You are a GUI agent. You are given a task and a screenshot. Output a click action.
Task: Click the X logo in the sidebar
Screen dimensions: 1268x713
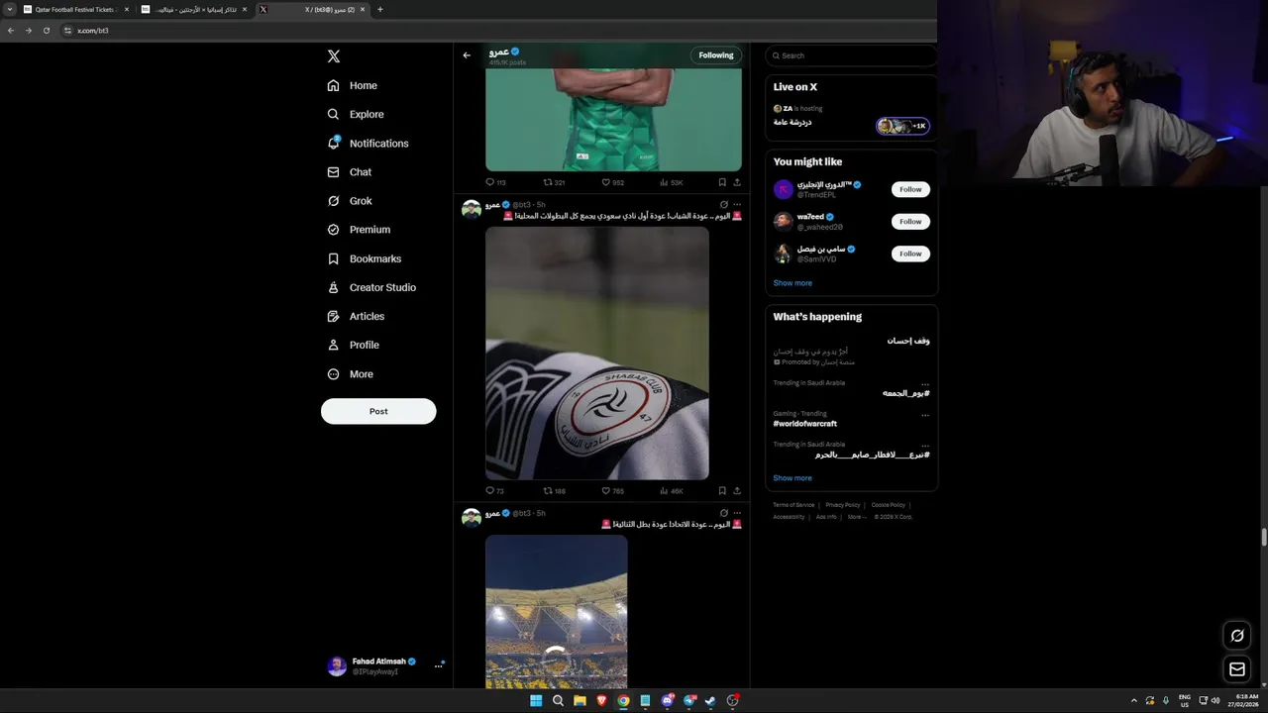(x=334, y=56)
